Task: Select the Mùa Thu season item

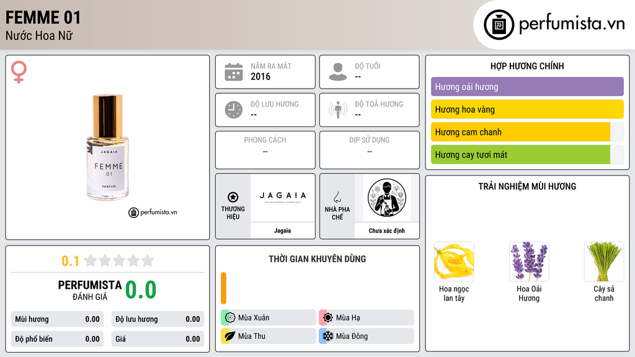Action: click(x=269, y=336)
